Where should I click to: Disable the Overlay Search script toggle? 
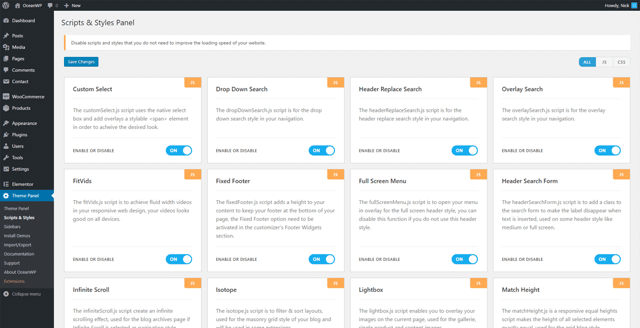607,151
